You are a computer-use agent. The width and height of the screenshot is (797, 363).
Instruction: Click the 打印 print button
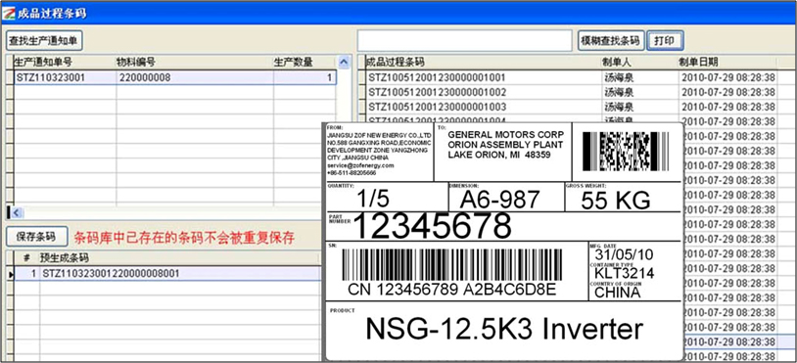665,41
